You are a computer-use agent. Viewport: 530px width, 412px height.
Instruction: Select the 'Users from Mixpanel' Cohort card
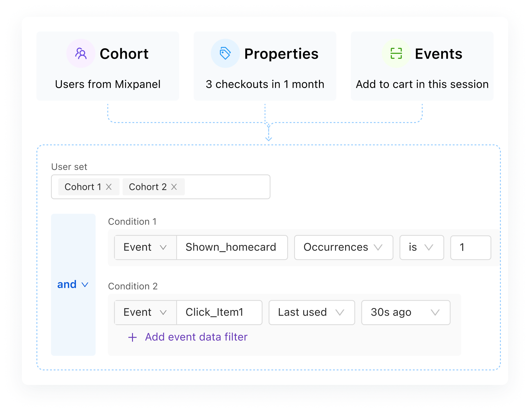[x=108, y=66]
